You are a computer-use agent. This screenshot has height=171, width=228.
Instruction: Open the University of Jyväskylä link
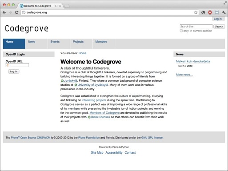pyautogui.click(x=92, y=85)
